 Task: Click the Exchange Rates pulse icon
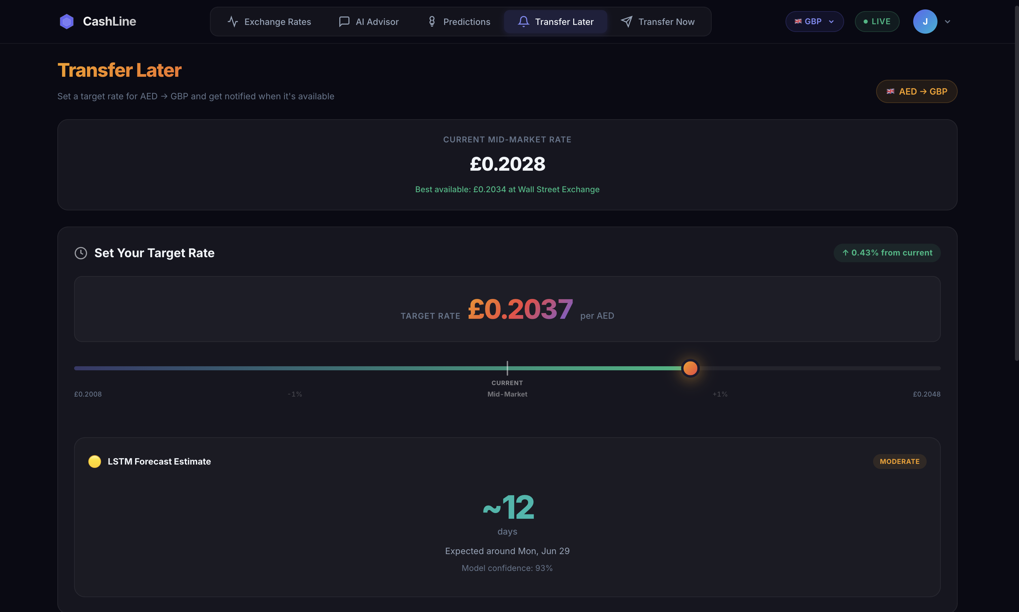coord(233,22)
